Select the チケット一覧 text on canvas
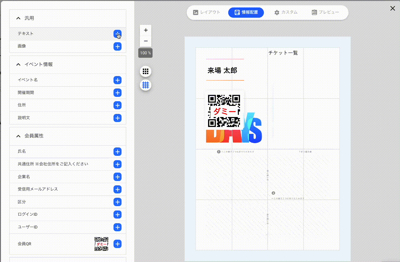Viewport: 400px width, 262px height. pyautogui.click(x=283, y=53)
